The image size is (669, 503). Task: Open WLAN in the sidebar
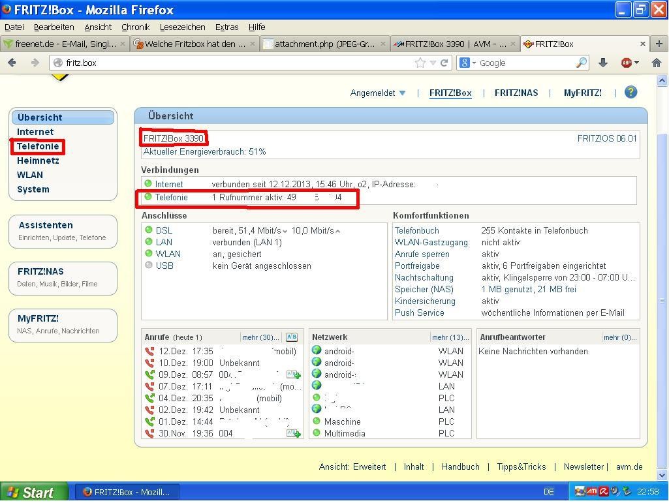30,175
